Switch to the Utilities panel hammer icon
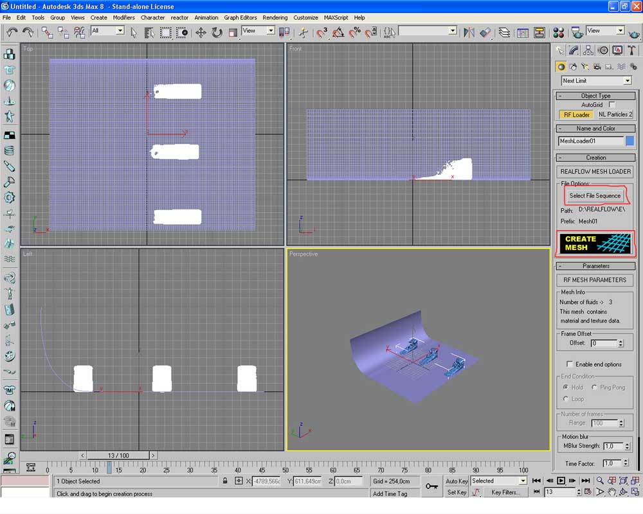Image resolution: width=643 pixels, height=514 pixels. 632,50
